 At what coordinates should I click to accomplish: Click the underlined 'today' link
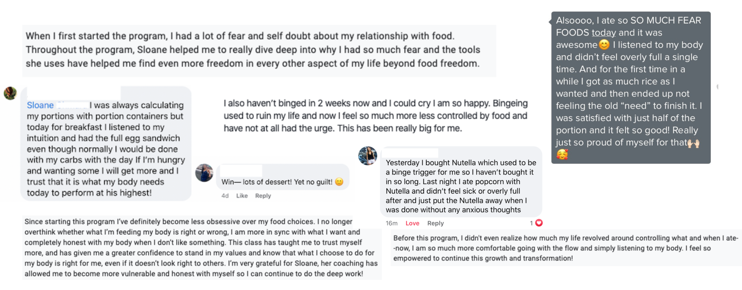[x=603, y=32]
